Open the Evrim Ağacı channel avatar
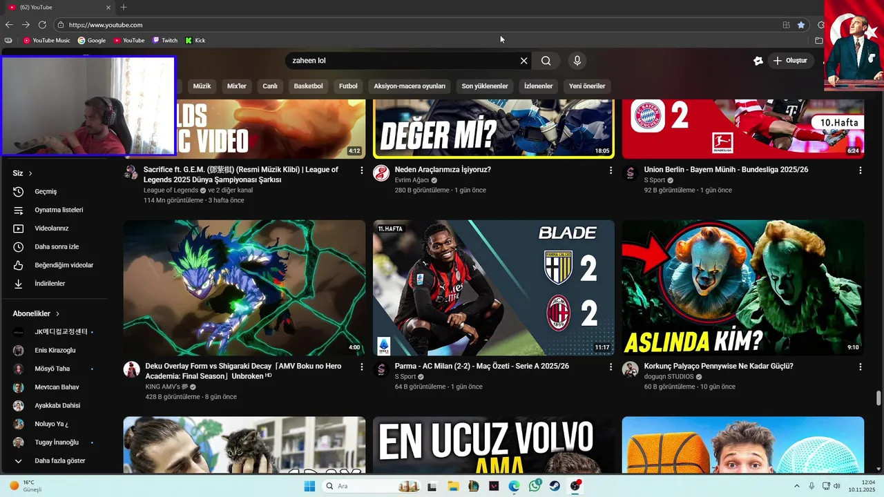The image size is (884, 497). click(381, 173)
